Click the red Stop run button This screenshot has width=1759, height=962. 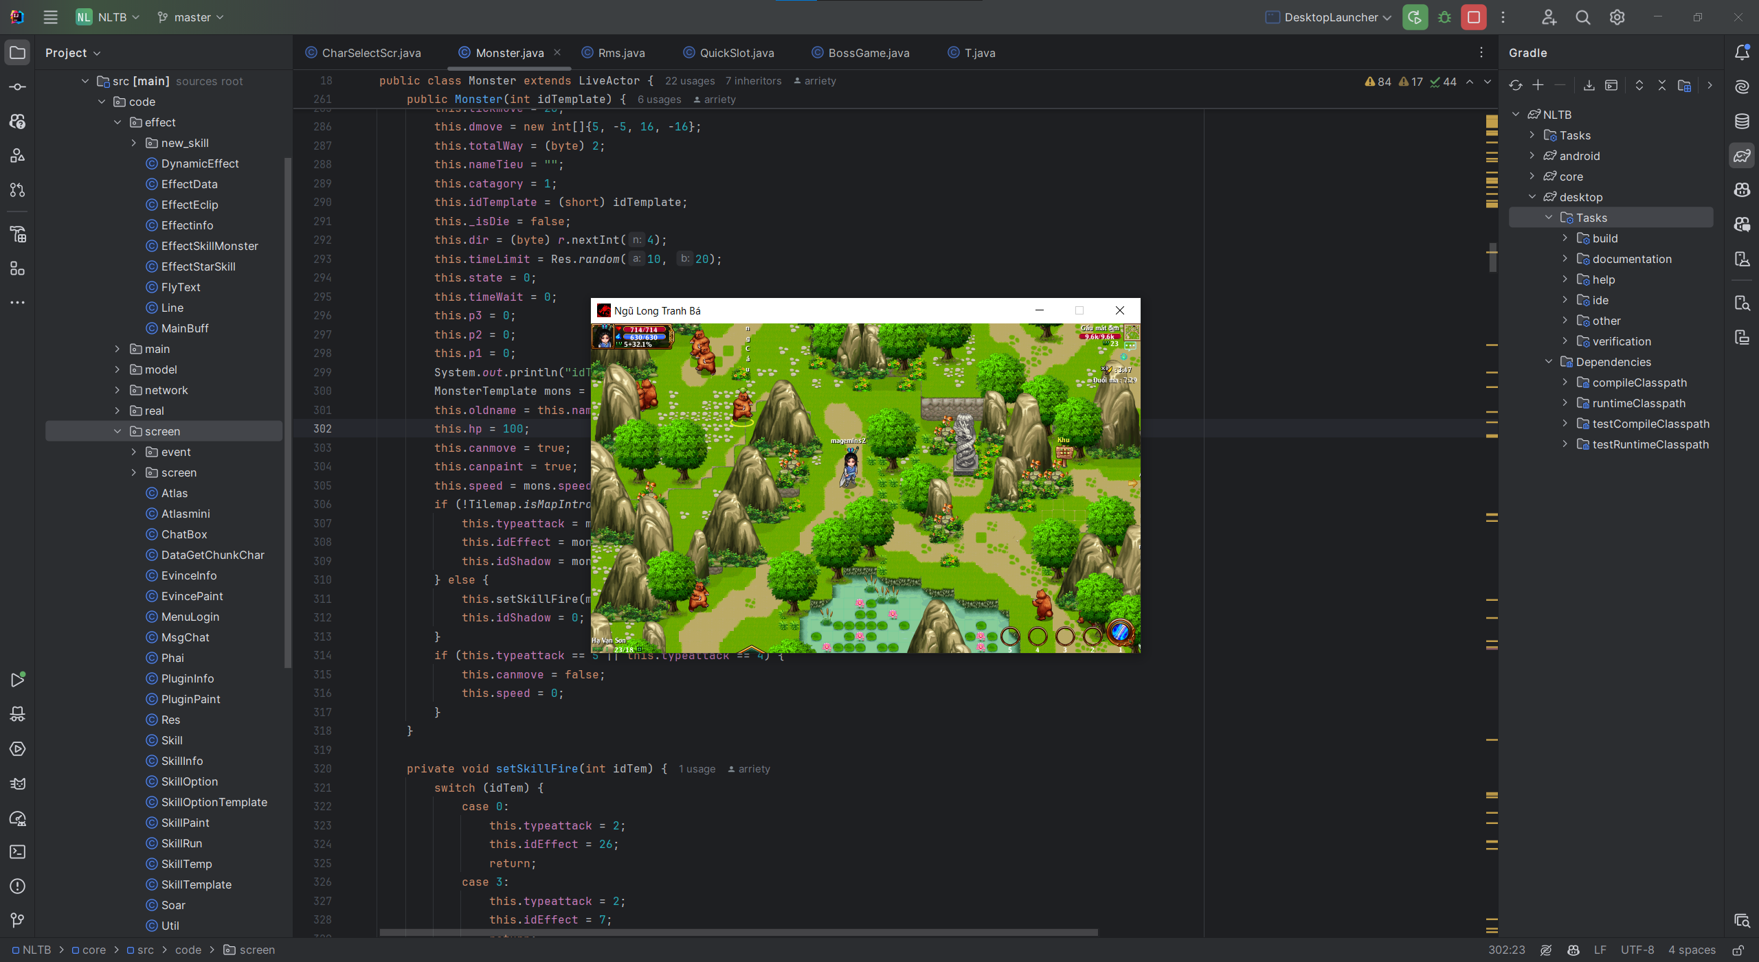[x=1474, y=17]
